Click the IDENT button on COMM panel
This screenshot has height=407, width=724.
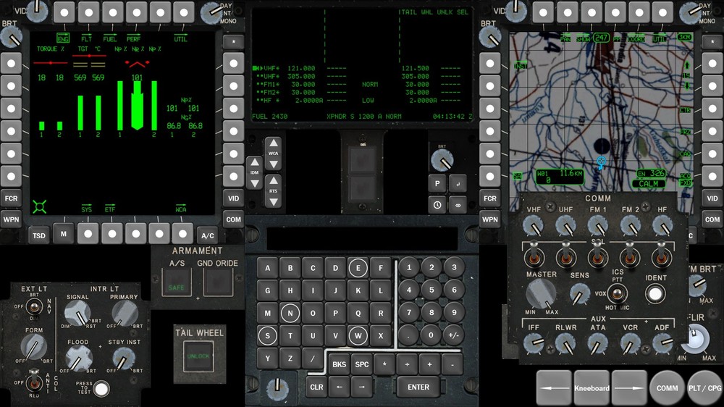(x=655, y=293)
